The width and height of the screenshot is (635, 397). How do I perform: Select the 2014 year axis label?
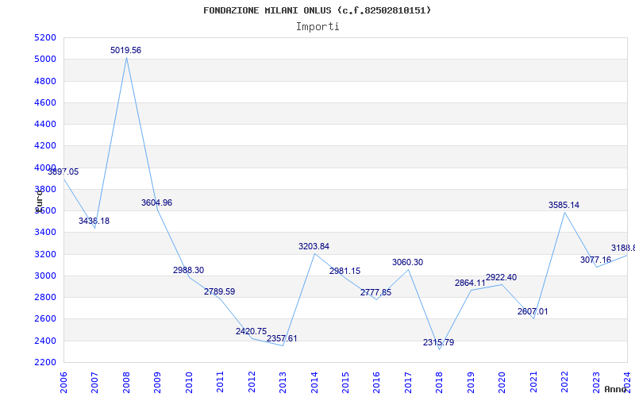(314, 383)
